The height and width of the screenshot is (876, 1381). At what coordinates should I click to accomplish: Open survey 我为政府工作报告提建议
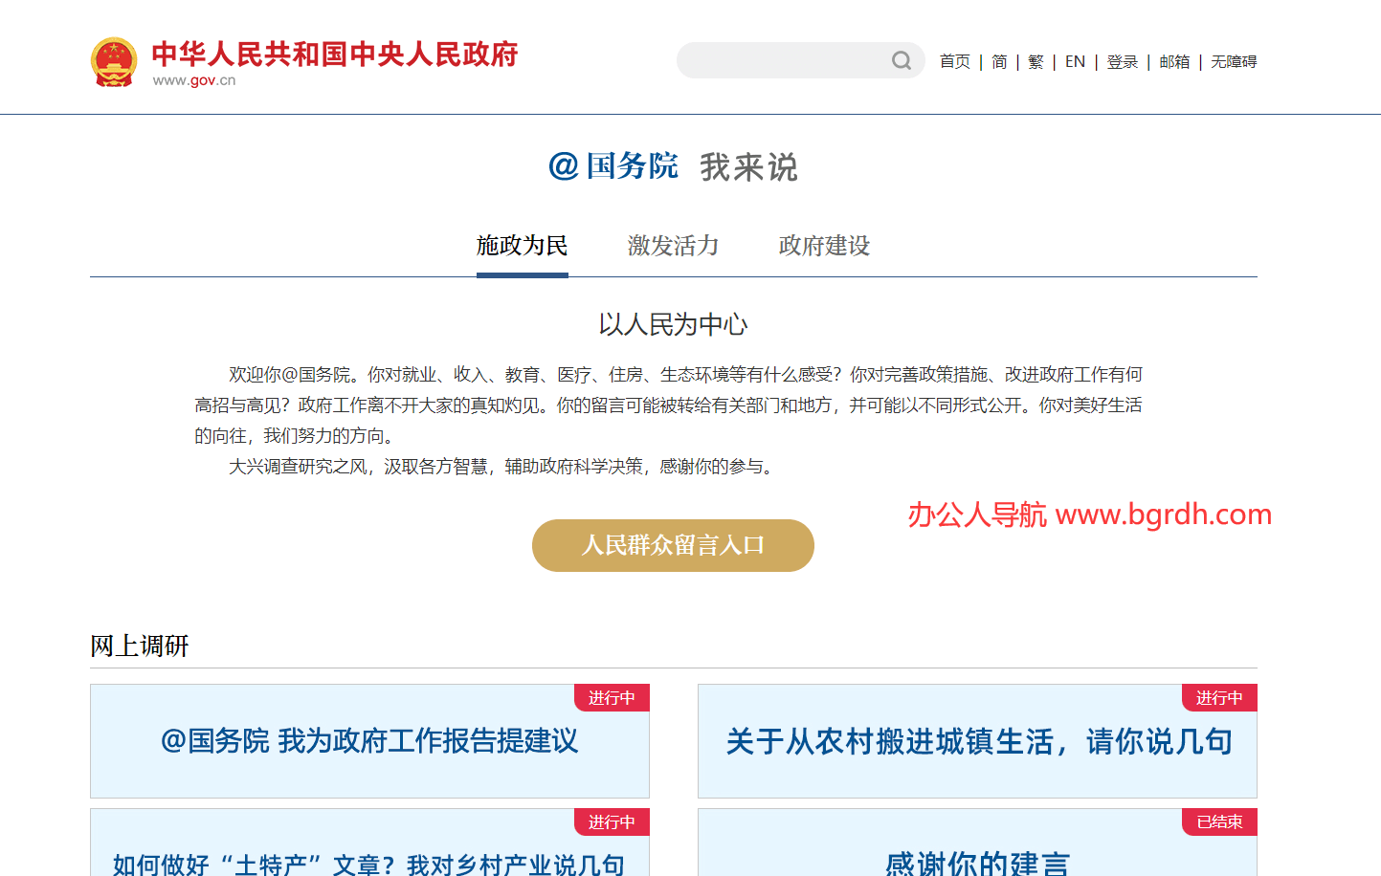tap(369, 741)
